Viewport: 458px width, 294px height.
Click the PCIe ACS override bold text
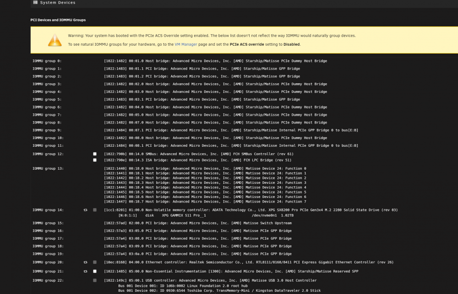click(247, 44)
